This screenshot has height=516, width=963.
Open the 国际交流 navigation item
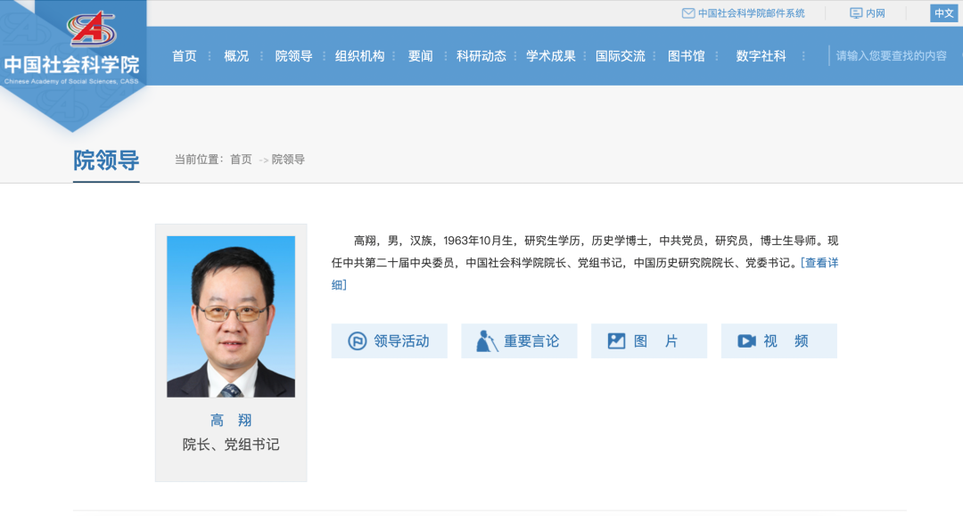tap(621, 56)
